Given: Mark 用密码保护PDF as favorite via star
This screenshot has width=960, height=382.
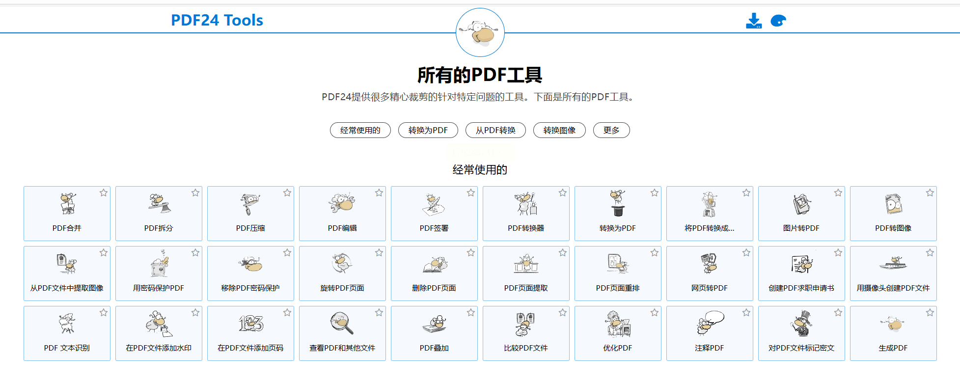Looking at the screenshot, I should [195, 253].
